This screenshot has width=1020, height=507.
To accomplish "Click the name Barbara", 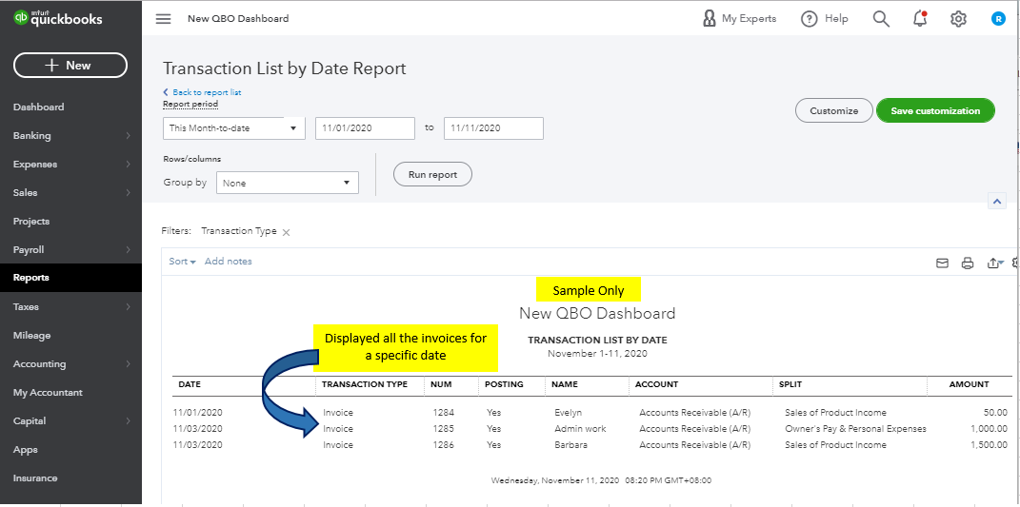I will pyautogui.click(x=570, y=444).
